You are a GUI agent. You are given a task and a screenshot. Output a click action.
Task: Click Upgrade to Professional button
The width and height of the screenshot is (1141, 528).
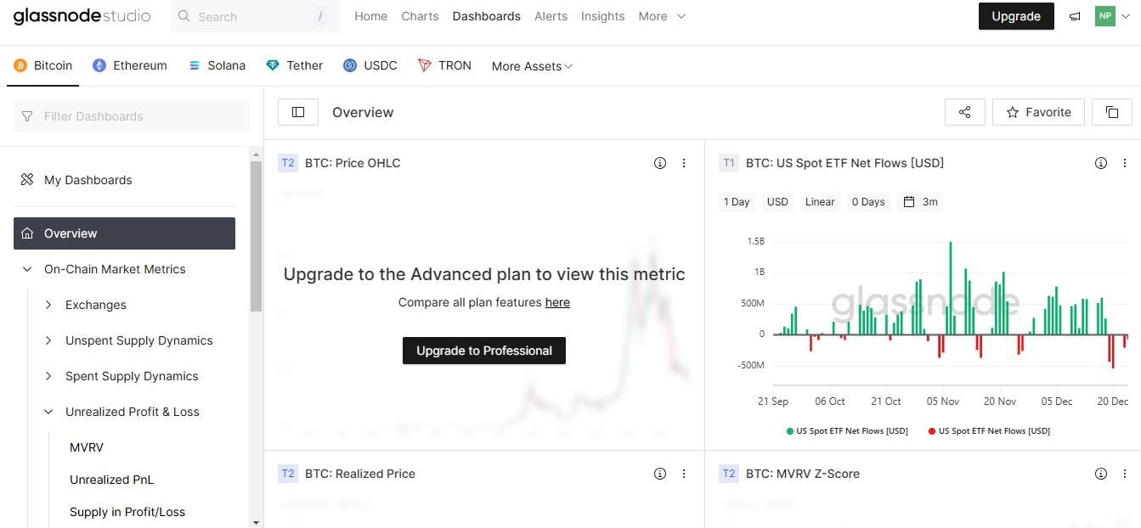(x=484, y=351)
